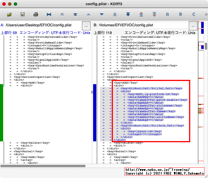Click SignalAppleOS key in pane B
This screenshot has width=208, height=178.
[141, 60]
